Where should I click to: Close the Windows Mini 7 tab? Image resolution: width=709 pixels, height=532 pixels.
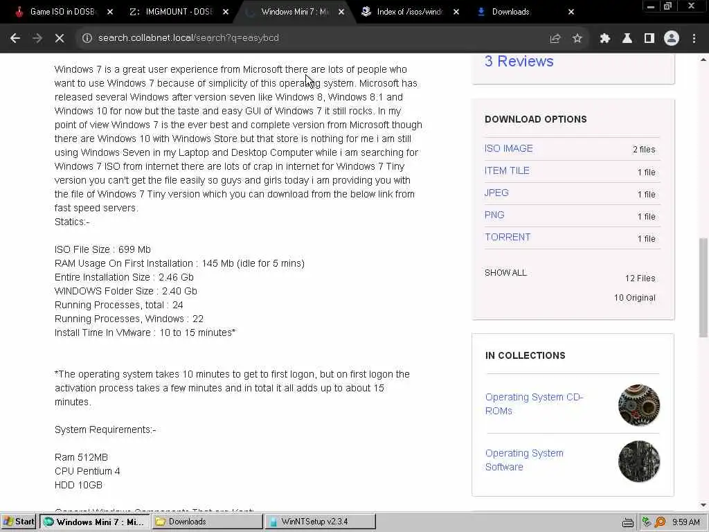click(x=341, y=12)
